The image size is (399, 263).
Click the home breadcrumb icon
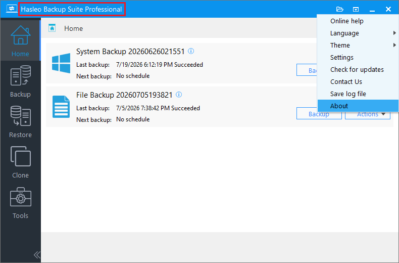[52, 28]
